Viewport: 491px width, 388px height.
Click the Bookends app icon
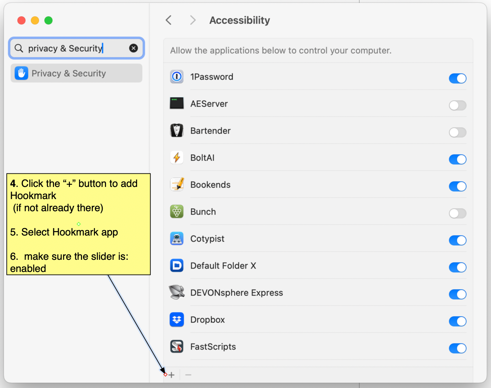point(177,185)
